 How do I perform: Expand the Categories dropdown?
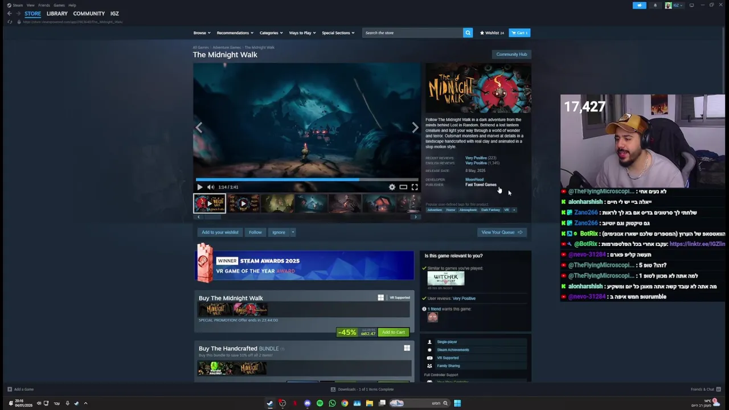click(x=271, y=32)
